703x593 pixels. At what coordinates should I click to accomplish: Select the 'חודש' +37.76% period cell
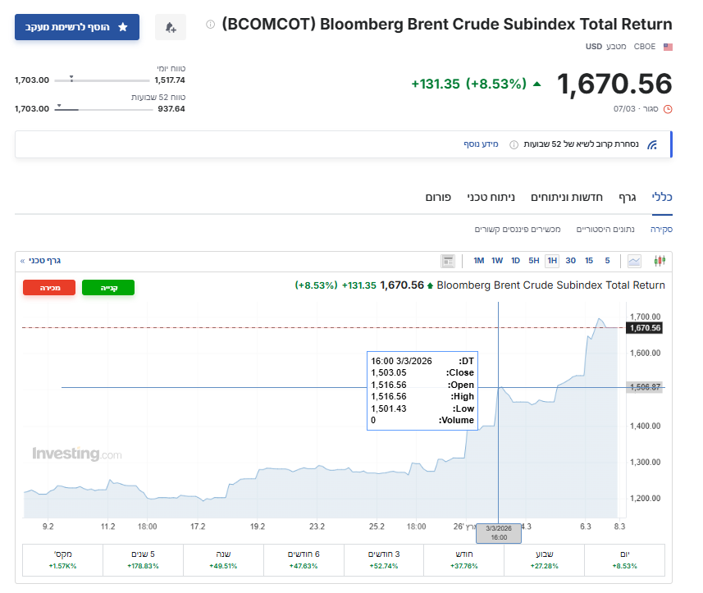pos(464,560)
